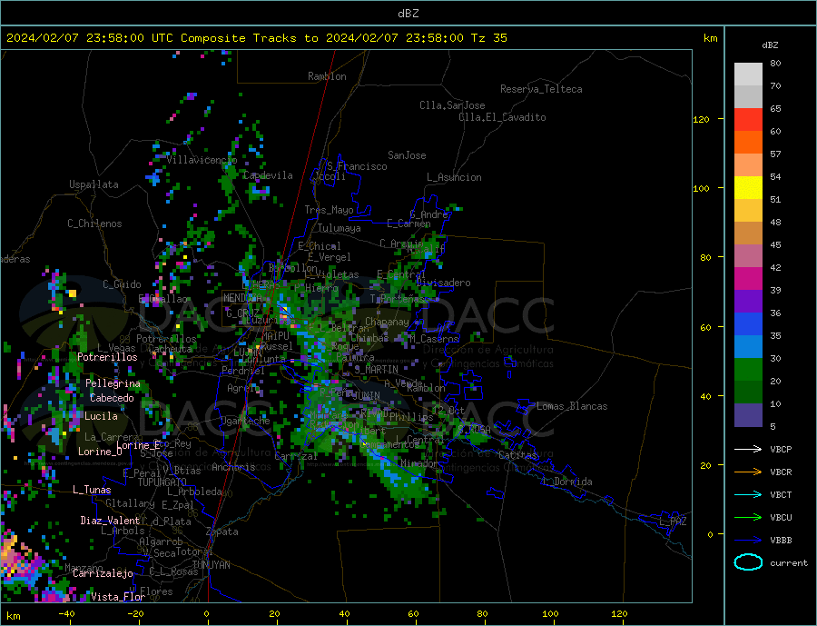Pick the magenta 39-42 dBZ swatch
Image resolution: width=817 pixels, height=626 pixels.
pyautogui.click(x=748, y=279)
